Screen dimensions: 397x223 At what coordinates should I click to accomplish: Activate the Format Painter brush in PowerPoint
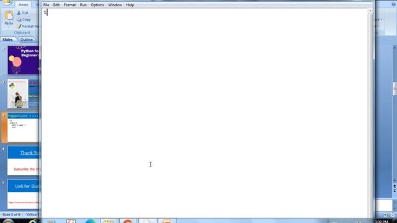[x=19, y=26]
